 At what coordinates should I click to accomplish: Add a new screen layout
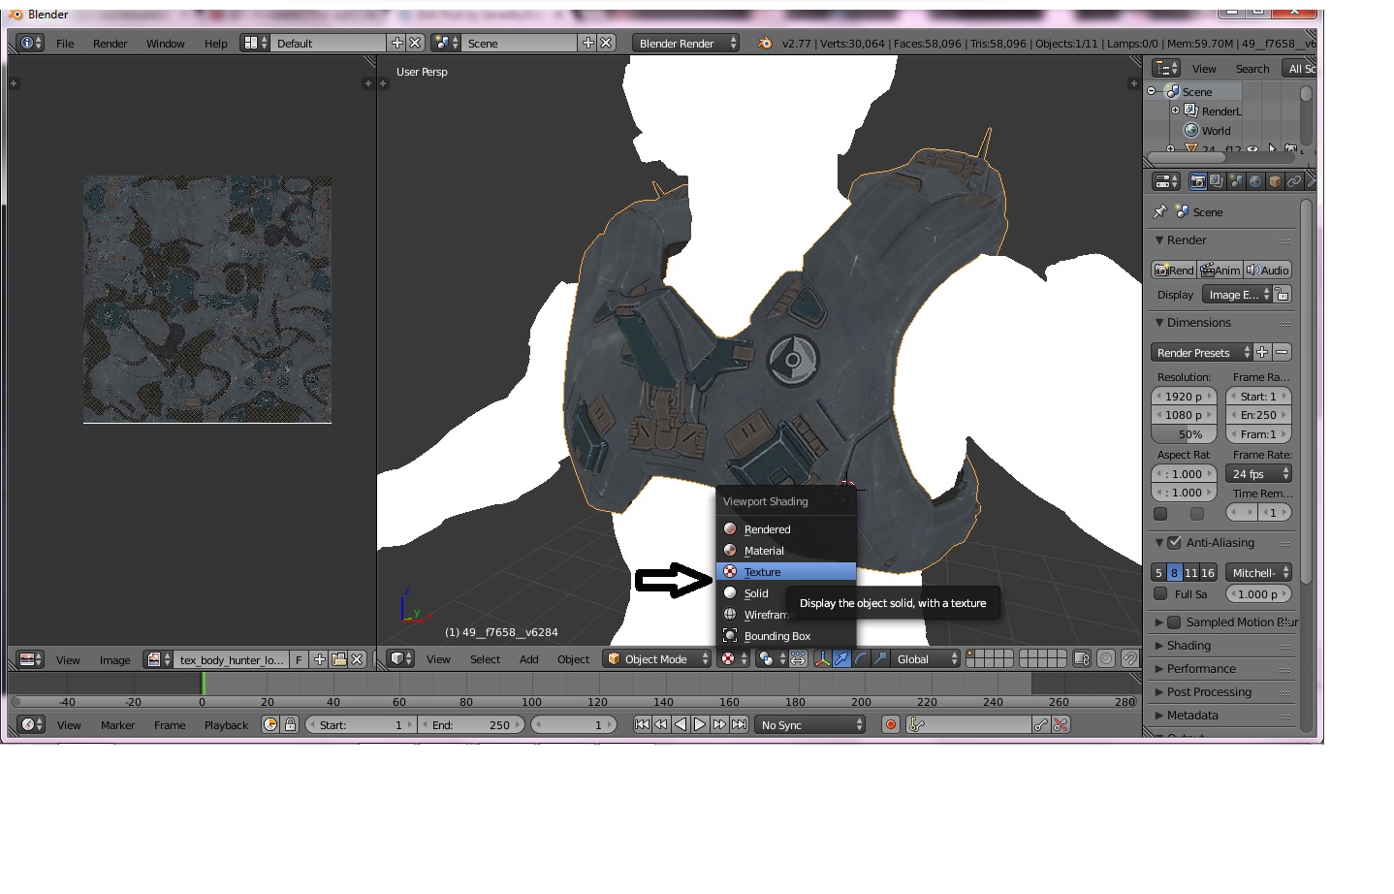[396, 43]
